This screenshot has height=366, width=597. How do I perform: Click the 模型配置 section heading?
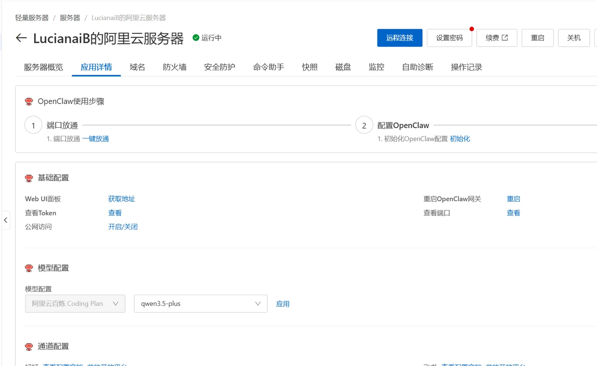pos(53,268)
